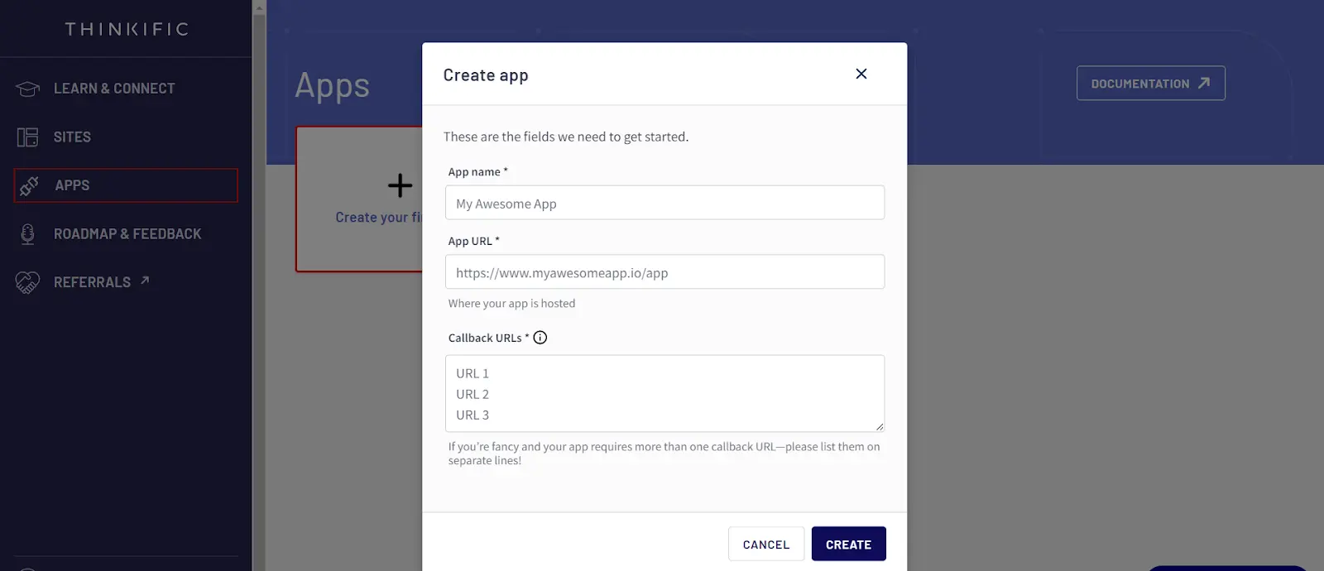Close the Create app dialog
The height and width of the screenshot is (571, 1324).
click(861, 74)
